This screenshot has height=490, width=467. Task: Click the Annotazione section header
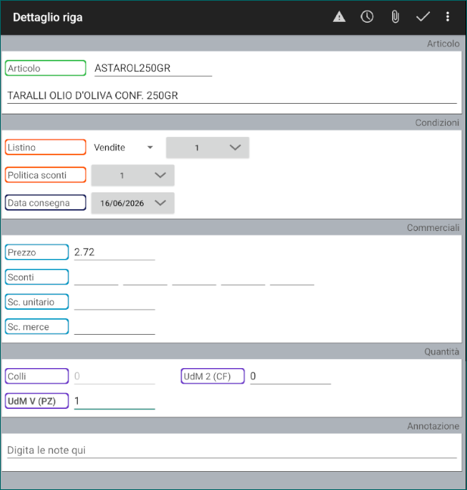[433, 426]
